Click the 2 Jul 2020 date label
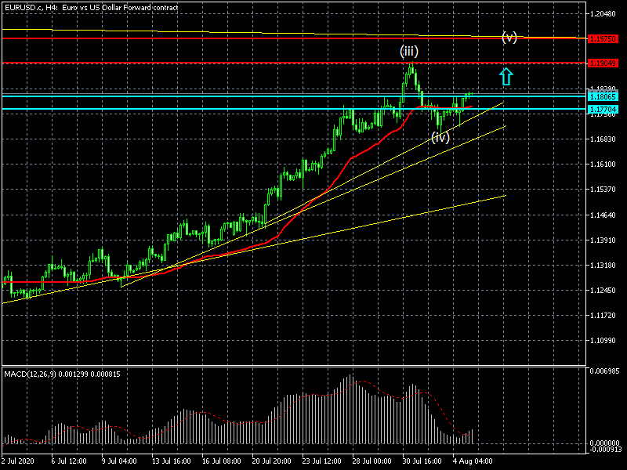 click(x=20, y=461)
